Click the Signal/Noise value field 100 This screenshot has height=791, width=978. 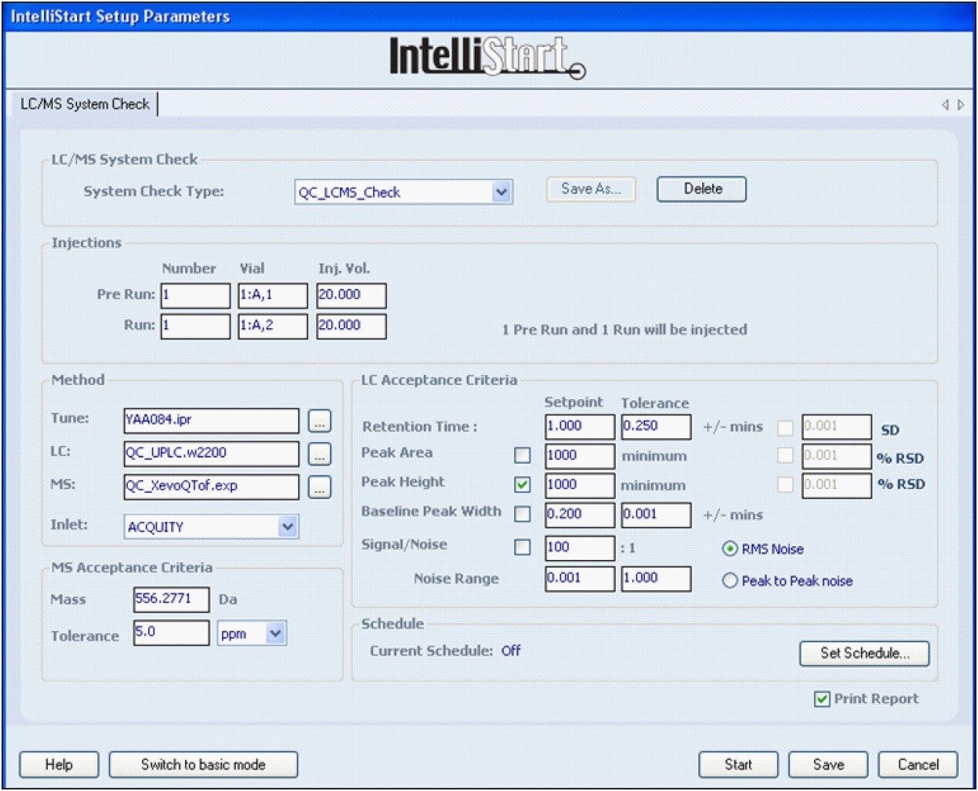[x=580, y=548]
